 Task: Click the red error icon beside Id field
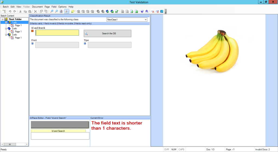click(x=32, y=31)
